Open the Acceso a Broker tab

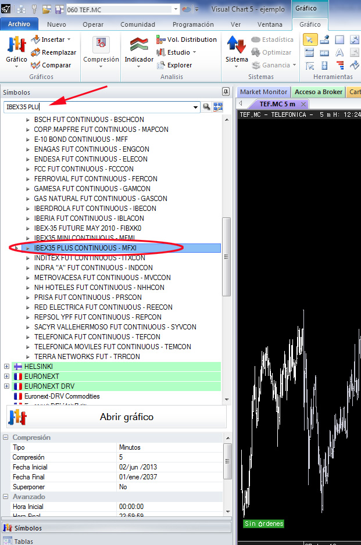tap(319, 92)
